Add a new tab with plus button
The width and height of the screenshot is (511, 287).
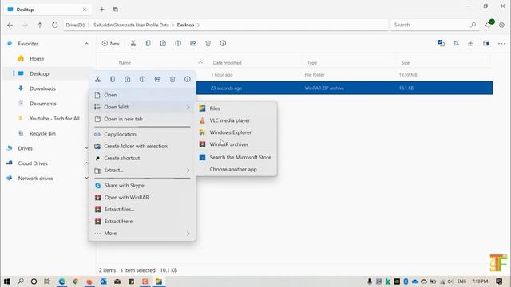[102, 10]
